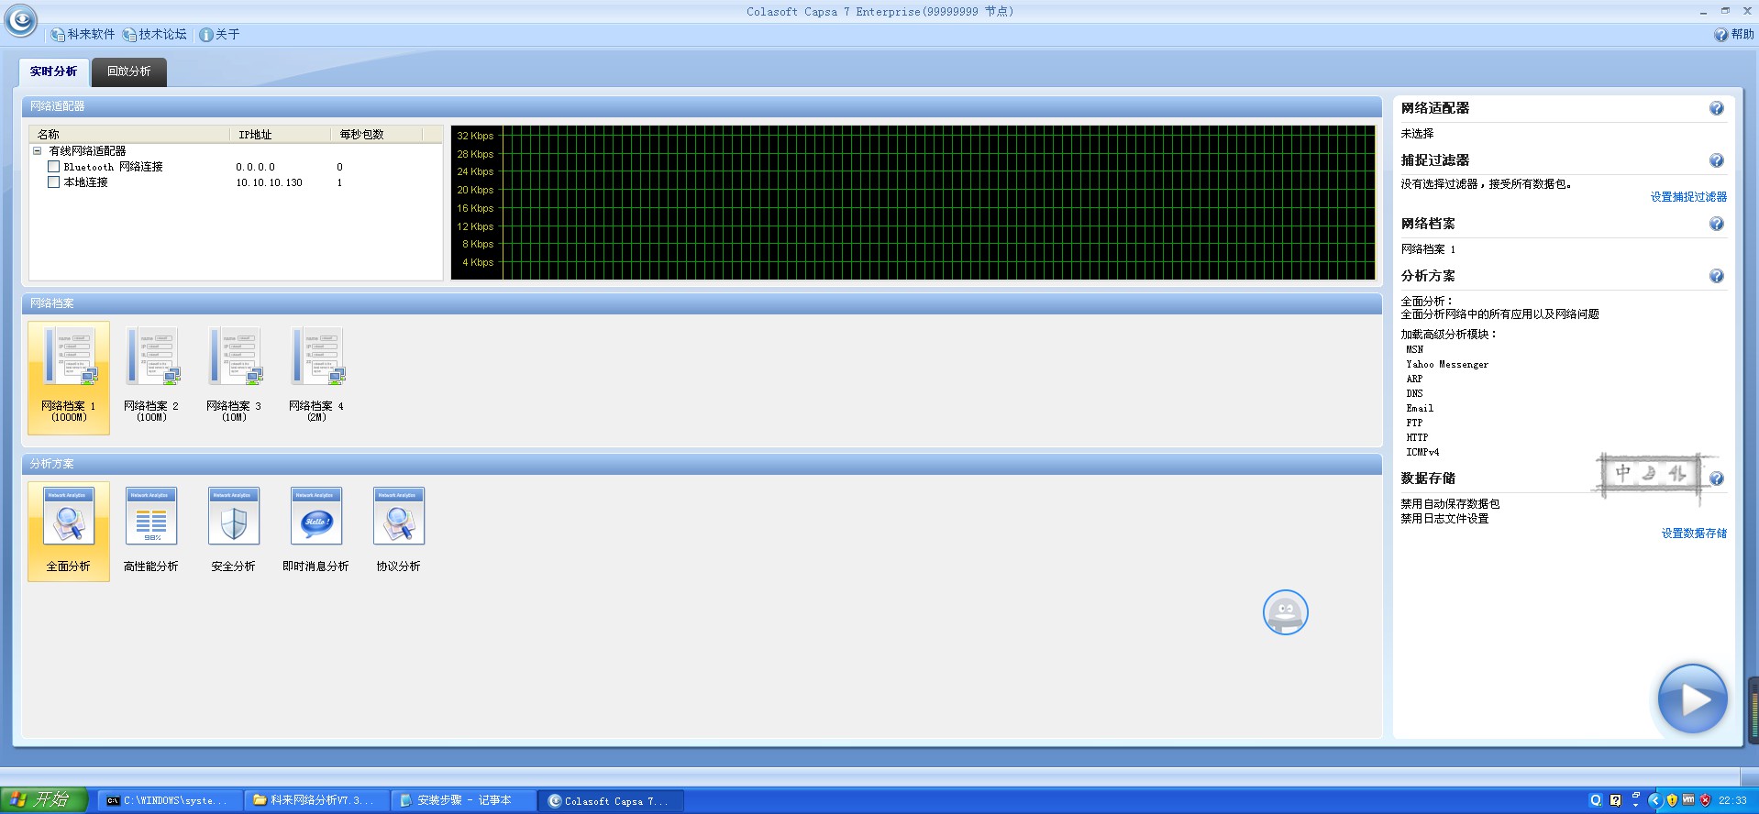The width and height of the screenshot is (1759, 814).
Task: Switch to the 实时分析 tab
Action: point(53,71)
